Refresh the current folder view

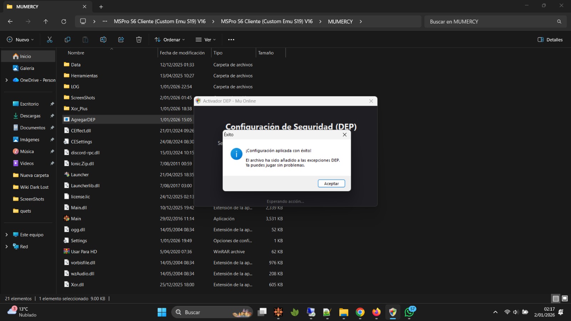(x=64, y=21)
